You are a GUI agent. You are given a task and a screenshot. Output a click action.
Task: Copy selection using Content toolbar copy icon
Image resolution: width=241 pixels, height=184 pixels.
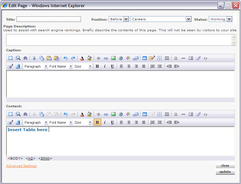point(42,114)
